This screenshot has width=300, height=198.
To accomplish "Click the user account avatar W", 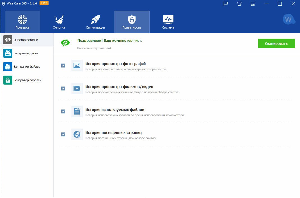I will pyautogui.click(x=288, y=19).
